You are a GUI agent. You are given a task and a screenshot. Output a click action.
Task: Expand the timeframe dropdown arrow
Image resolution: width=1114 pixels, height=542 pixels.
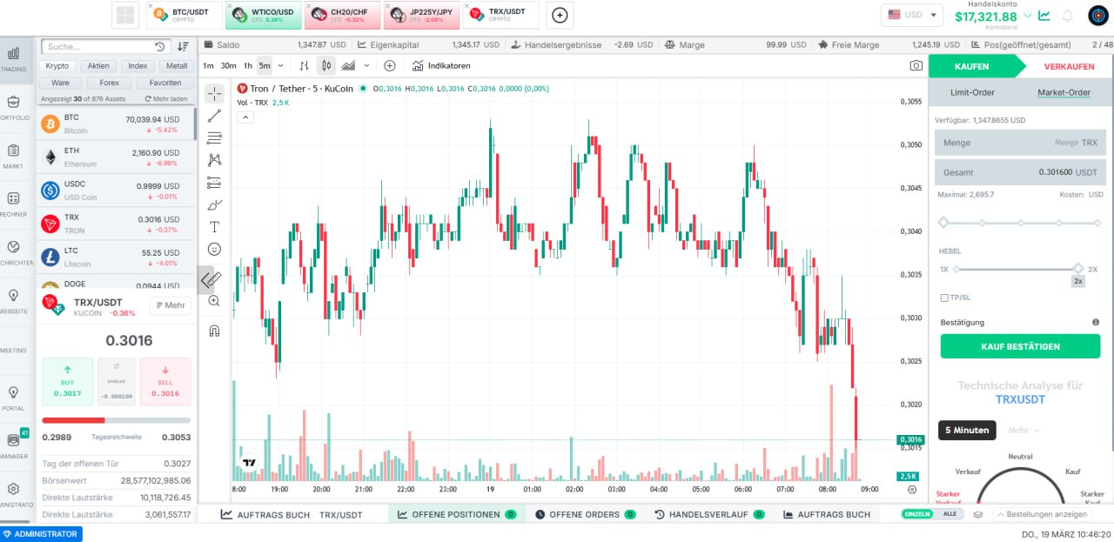(x=280, y=65)
